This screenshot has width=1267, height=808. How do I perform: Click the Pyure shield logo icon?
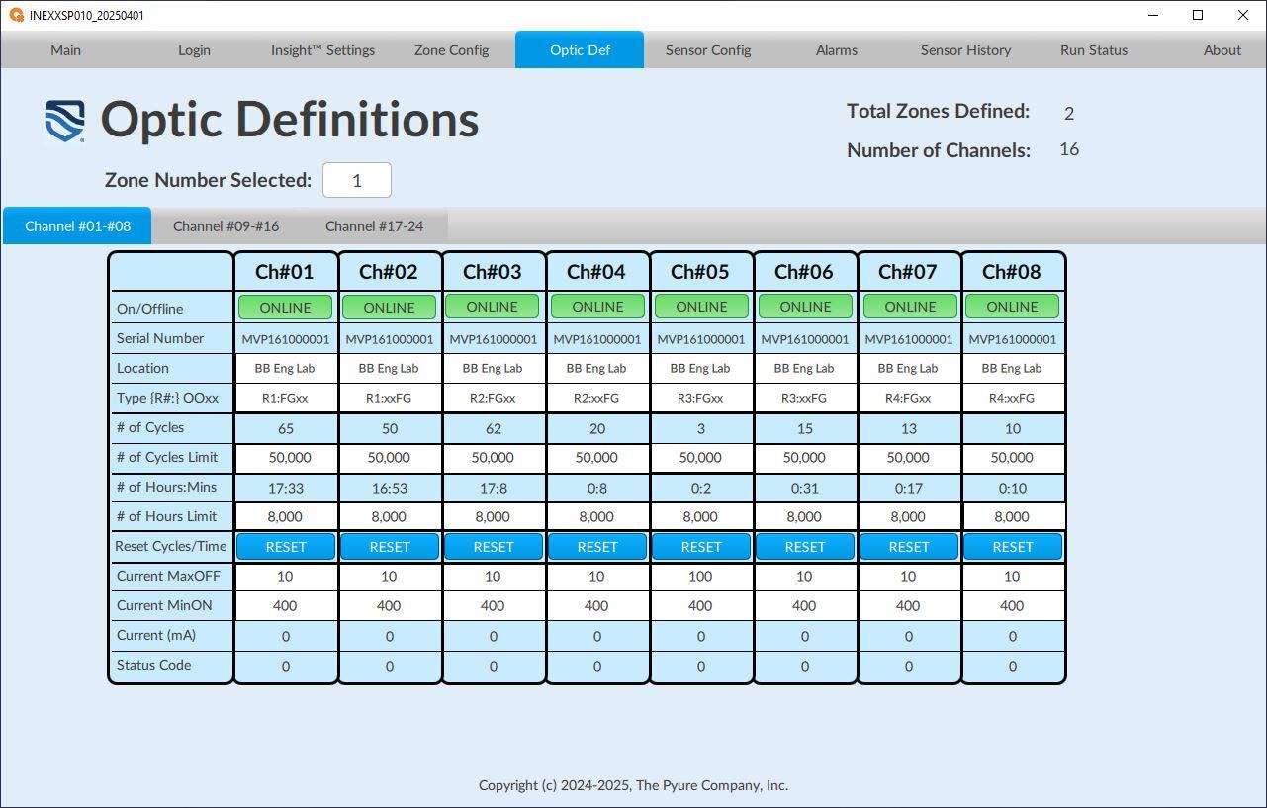pyautogui.click(x=65, y=121)
